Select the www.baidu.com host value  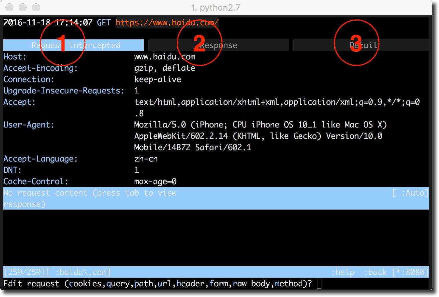[165, 57]
